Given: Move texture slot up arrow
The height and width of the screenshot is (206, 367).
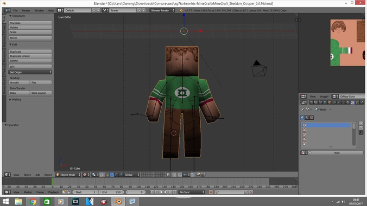Looking at the screenshot, I should coord(361,123).
